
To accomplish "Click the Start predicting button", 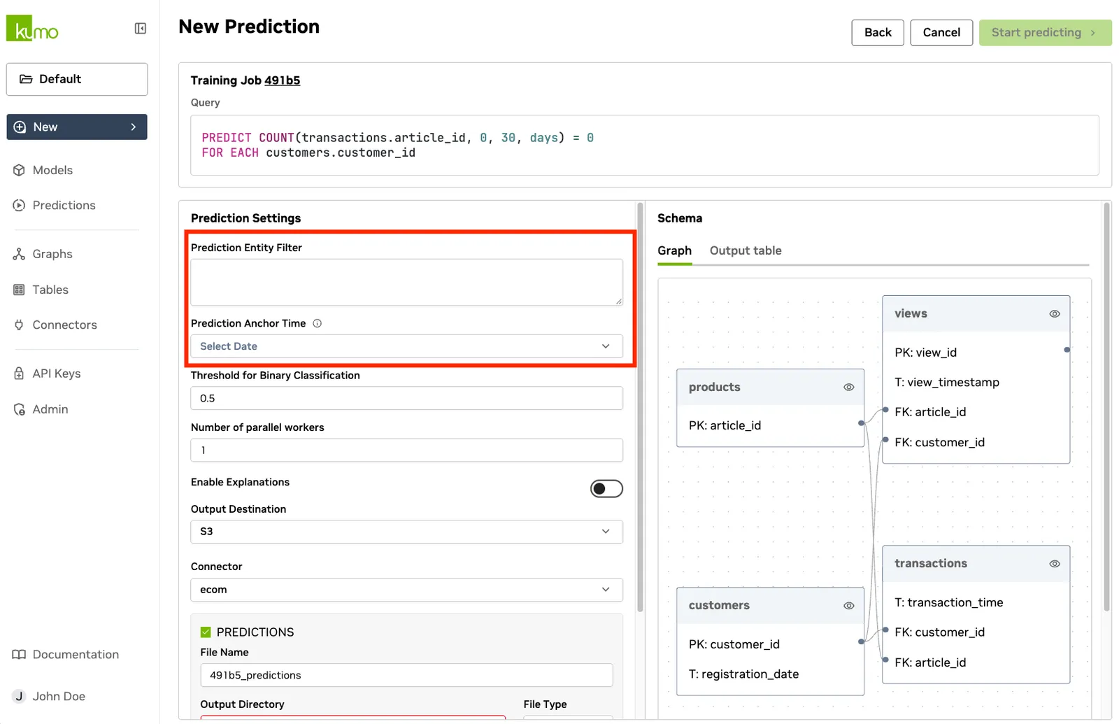I will 1045,32.
